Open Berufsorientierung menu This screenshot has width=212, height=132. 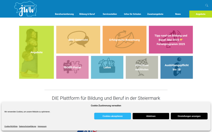pyautogui.click(x=64, y=14)
